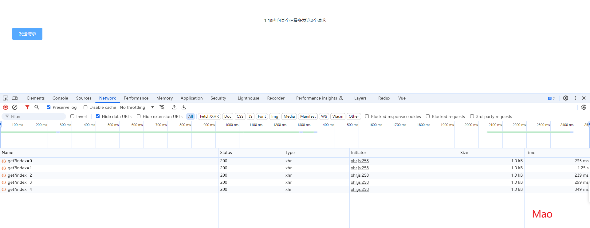Check 3rd-party requests option
Viewport: 590px width, 228px height.
click(x=472, y=116)
